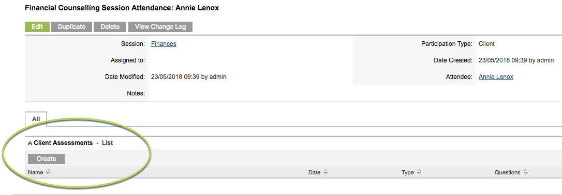Delete the attendance record
562x195 pixels.
click(110, 27)
